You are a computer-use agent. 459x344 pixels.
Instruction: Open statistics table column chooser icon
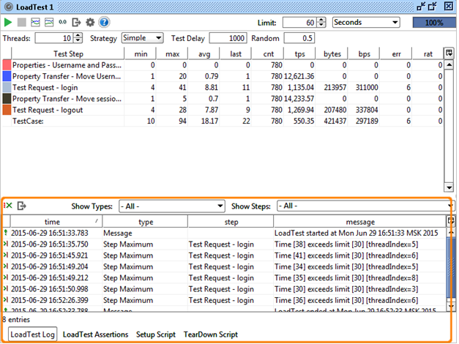[x=449, y=53]
